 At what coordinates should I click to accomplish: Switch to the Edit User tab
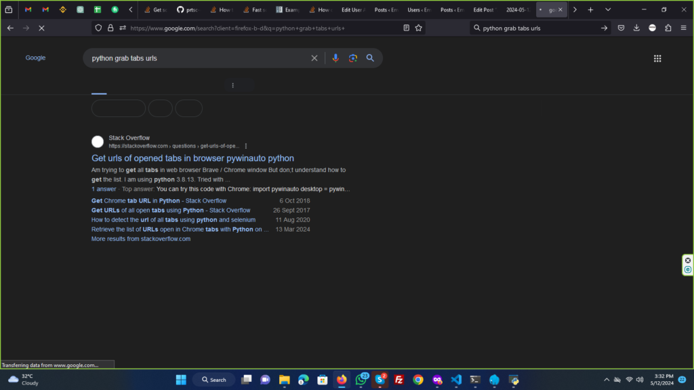(x=353, y=10)
